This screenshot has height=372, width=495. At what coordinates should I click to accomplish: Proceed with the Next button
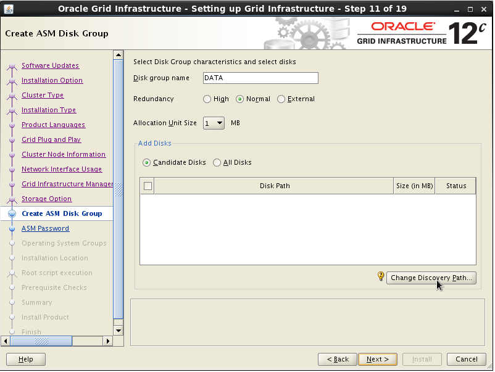pos(378,359)
